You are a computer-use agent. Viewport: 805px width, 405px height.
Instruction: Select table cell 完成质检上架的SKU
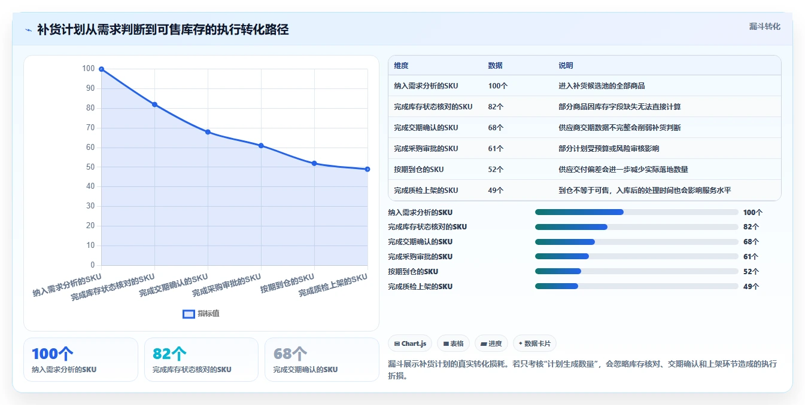pyautogui.click(x=426, y=191)
